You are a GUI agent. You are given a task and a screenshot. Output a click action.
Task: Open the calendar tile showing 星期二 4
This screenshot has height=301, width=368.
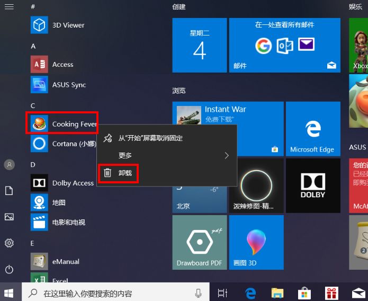click(200, 45)
